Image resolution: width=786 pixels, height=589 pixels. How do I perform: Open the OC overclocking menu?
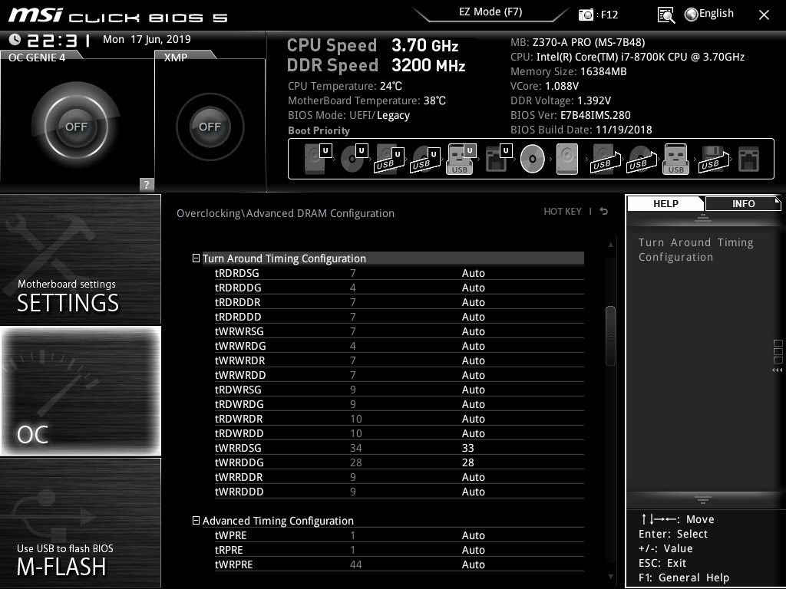click(80, 390)
